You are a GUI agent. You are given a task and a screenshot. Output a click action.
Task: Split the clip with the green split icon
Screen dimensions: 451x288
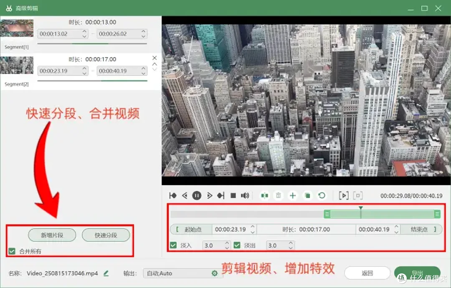coord(265,195)
